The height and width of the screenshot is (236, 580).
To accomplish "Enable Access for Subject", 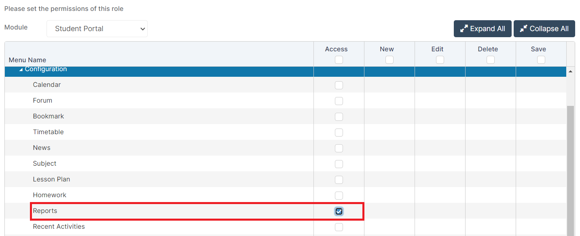I will 339,164.
